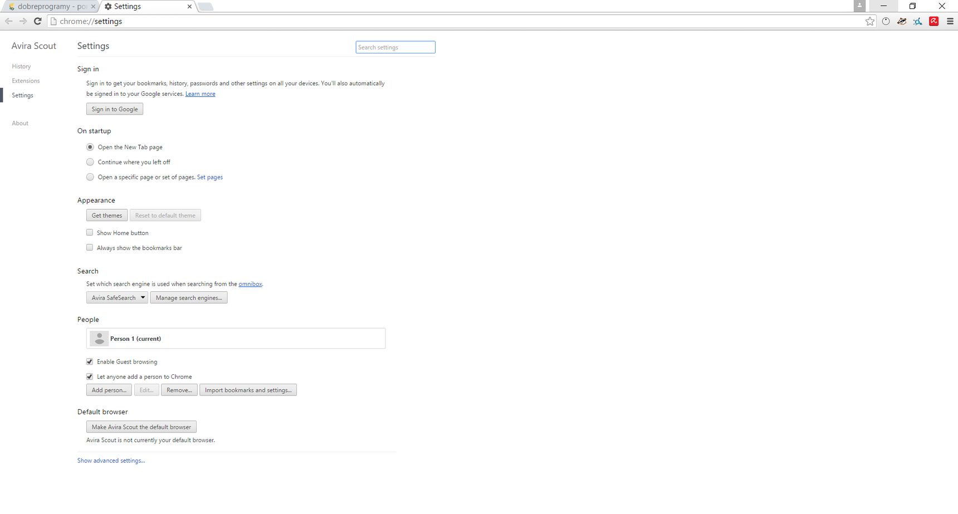Go back using the browser back arrow
Screen dimensions: 958x514
pos(8,21)
